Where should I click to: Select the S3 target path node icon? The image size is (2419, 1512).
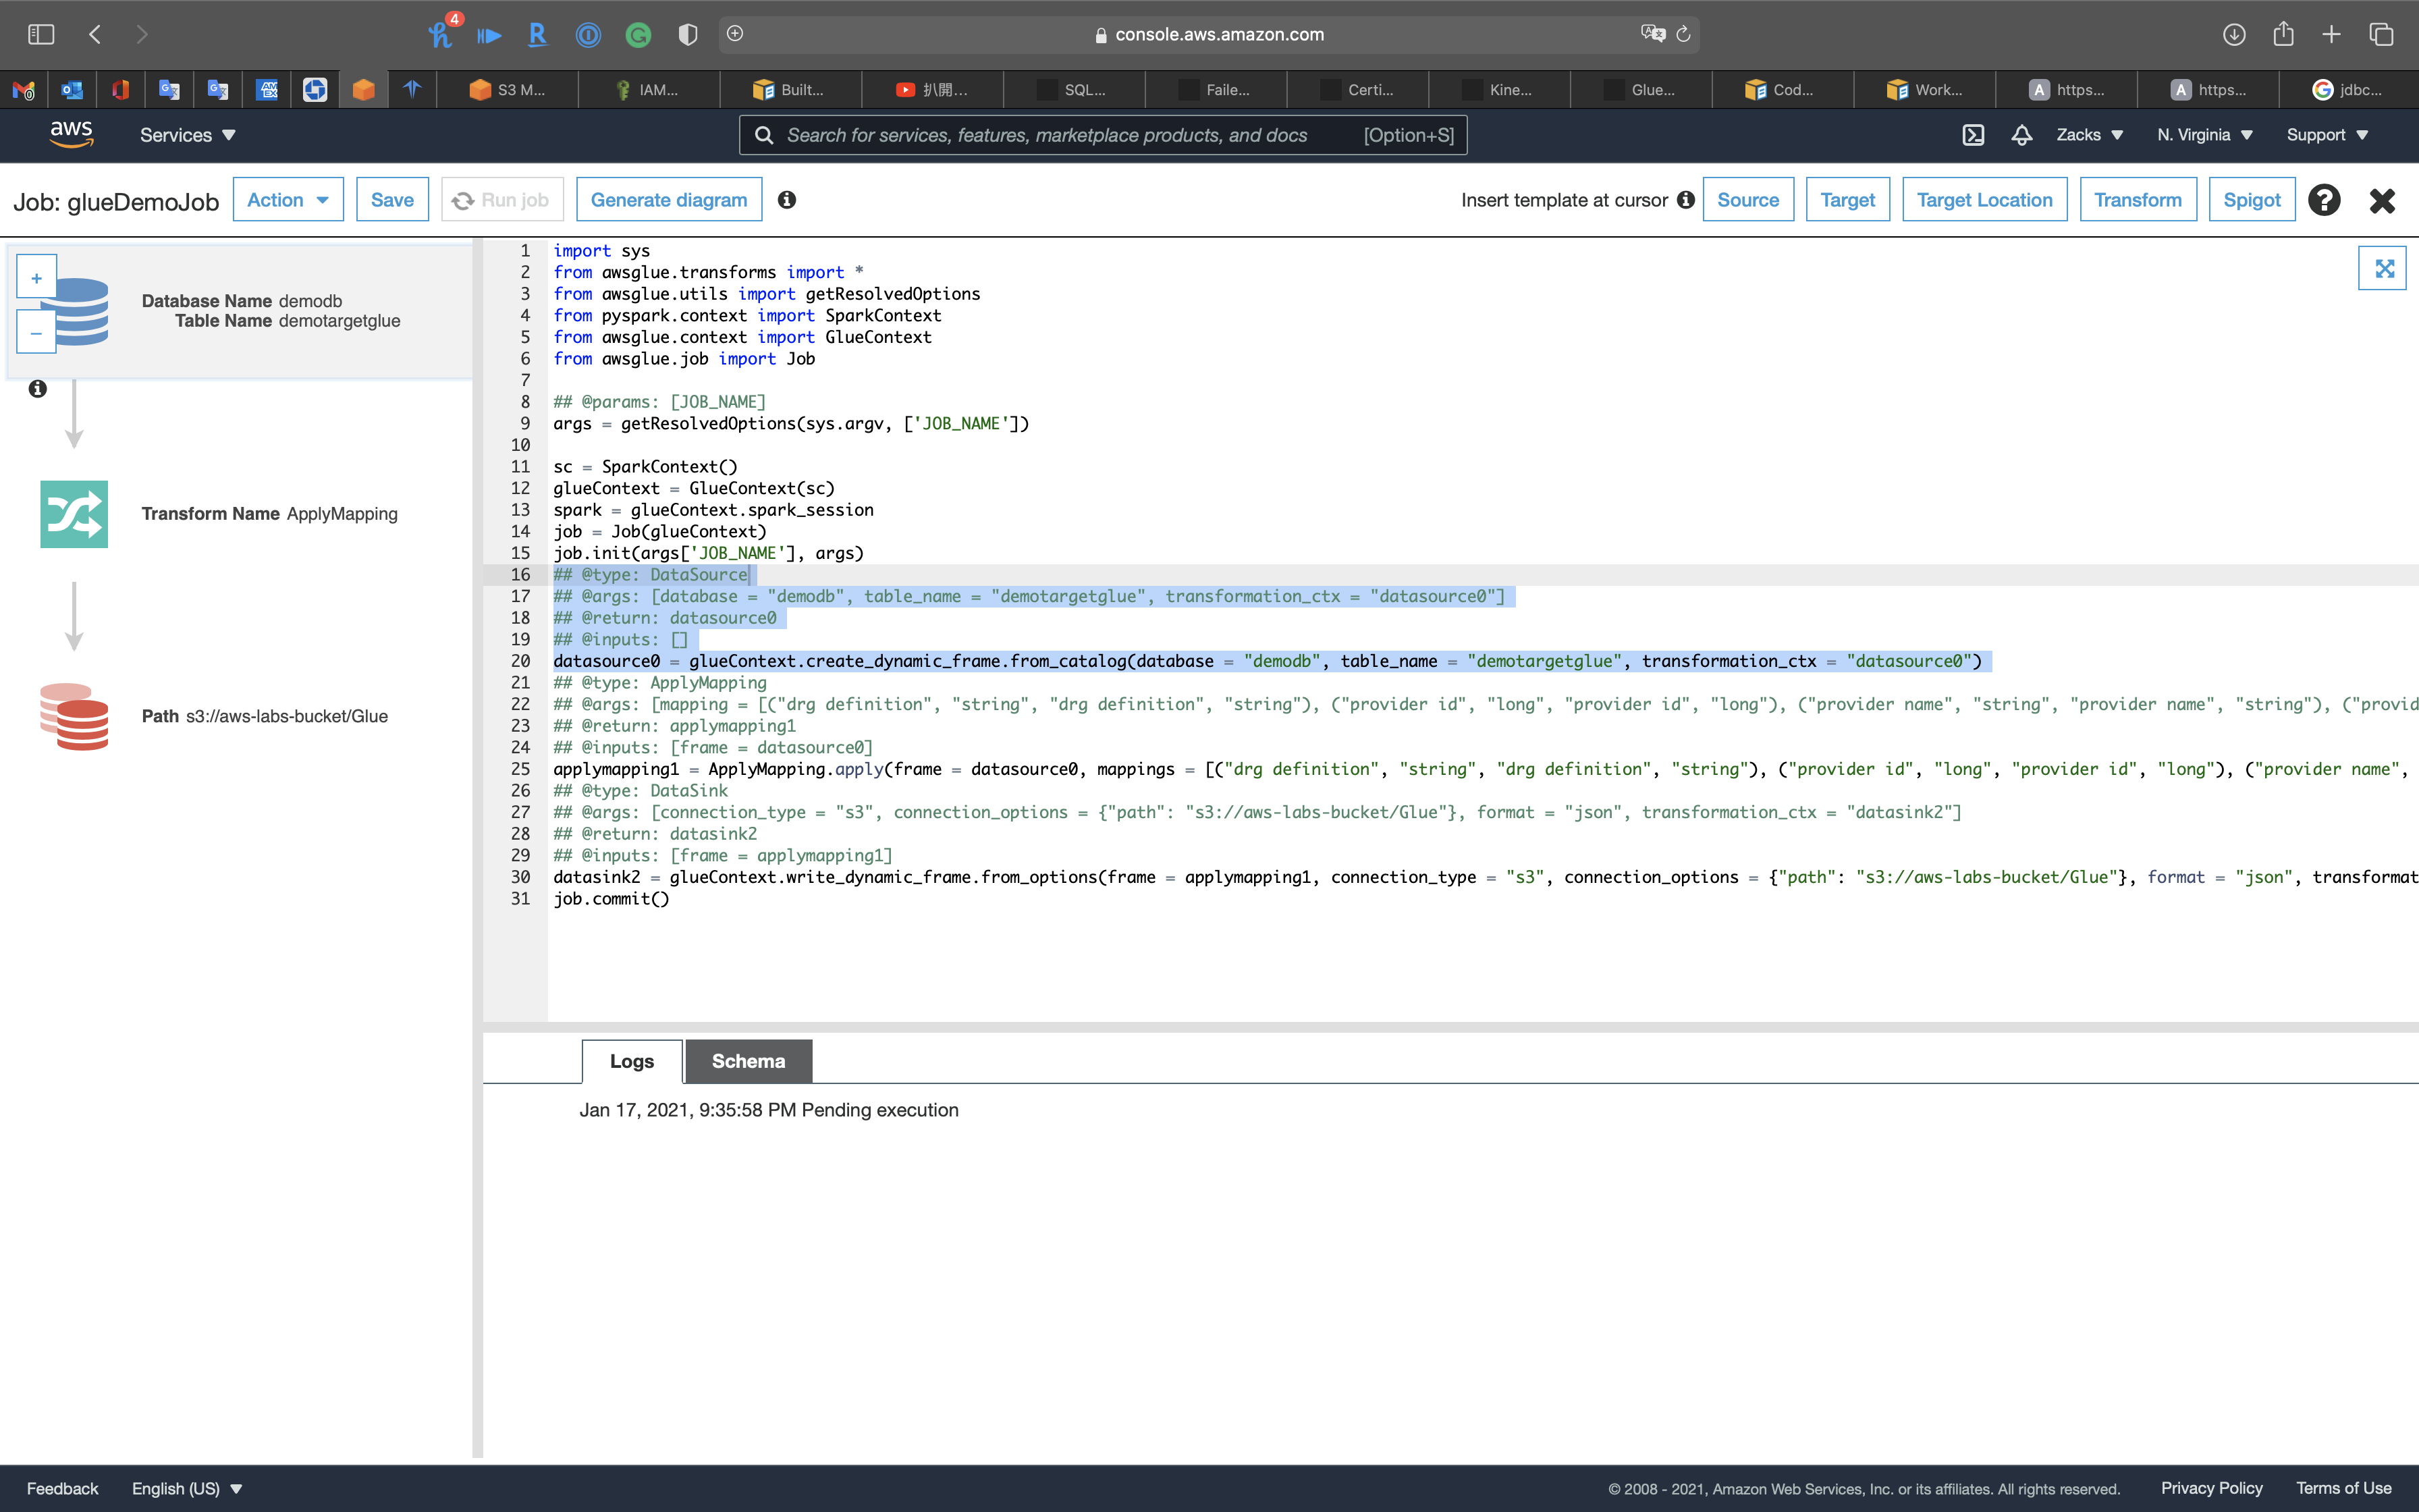[74, 716]
